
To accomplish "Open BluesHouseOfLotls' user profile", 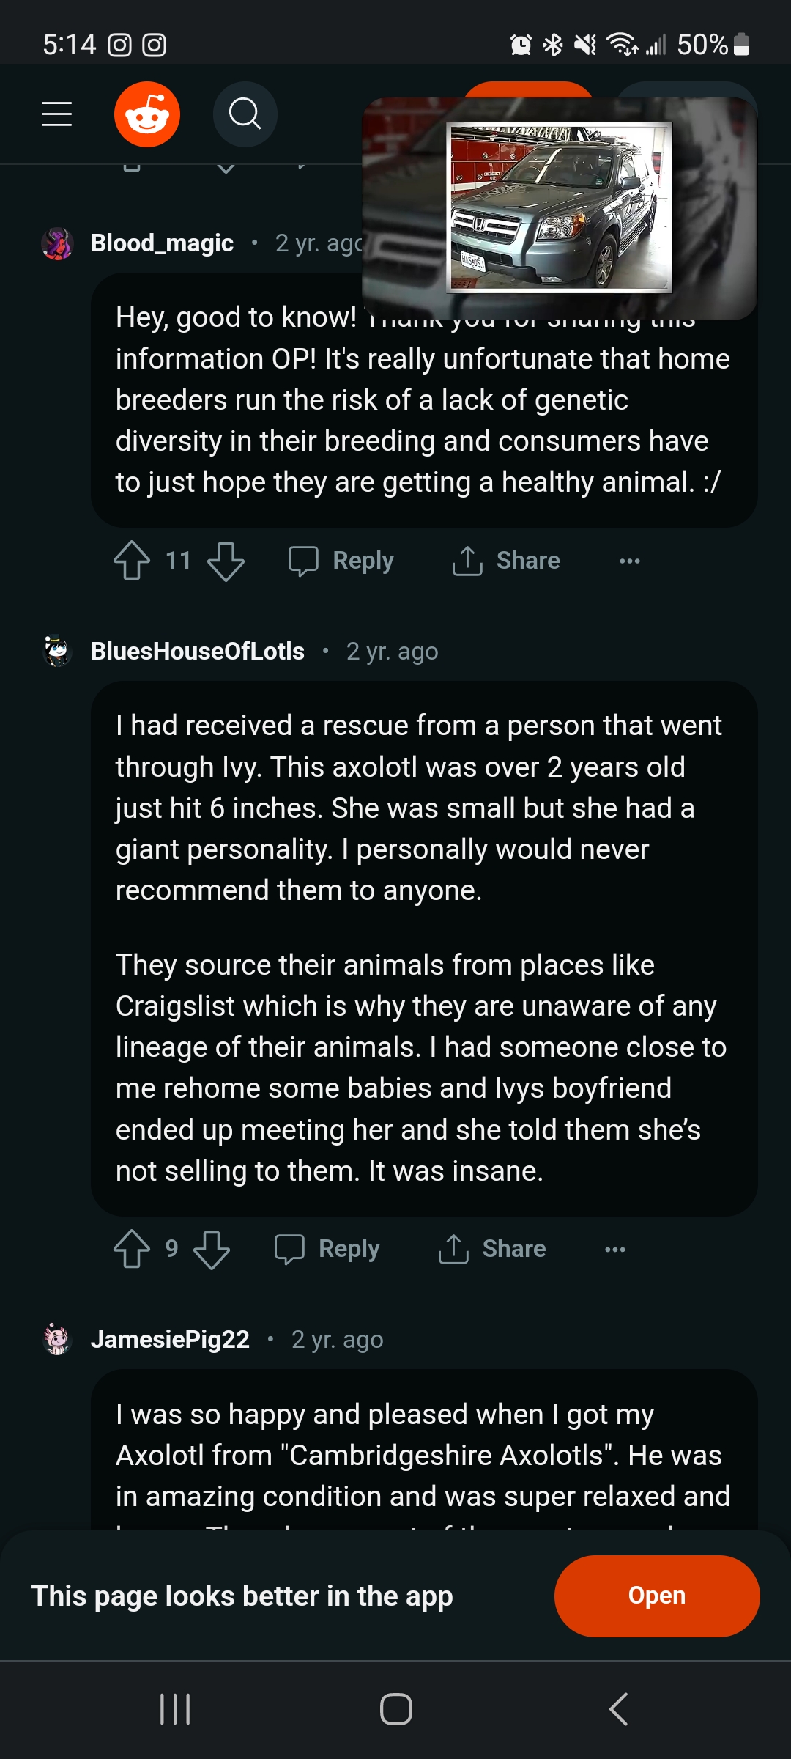I will pos(197,652).
